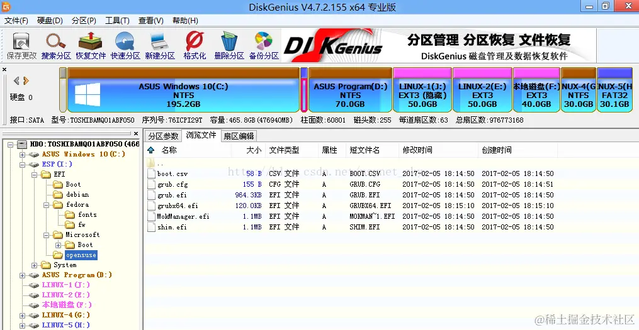
Task: Collapse the Microsoft folder node
Action: click(47, 235)
